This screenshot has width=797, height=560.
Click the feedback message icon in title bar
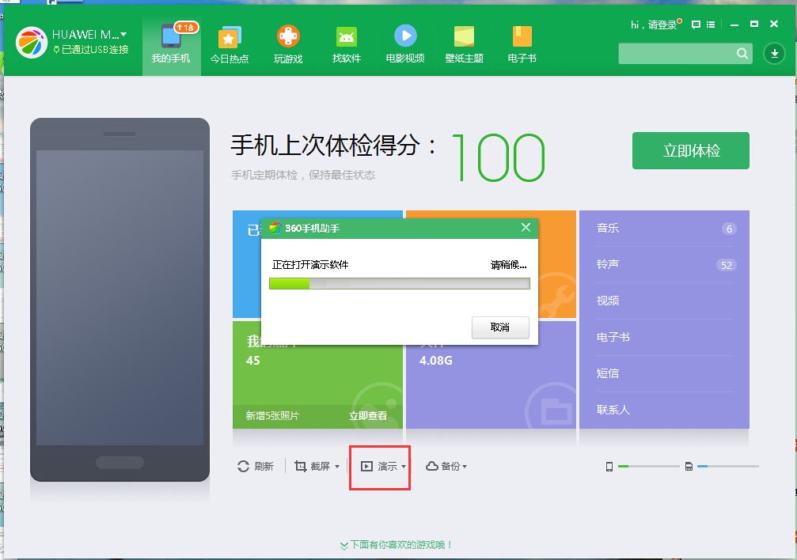tap(694, 25)
